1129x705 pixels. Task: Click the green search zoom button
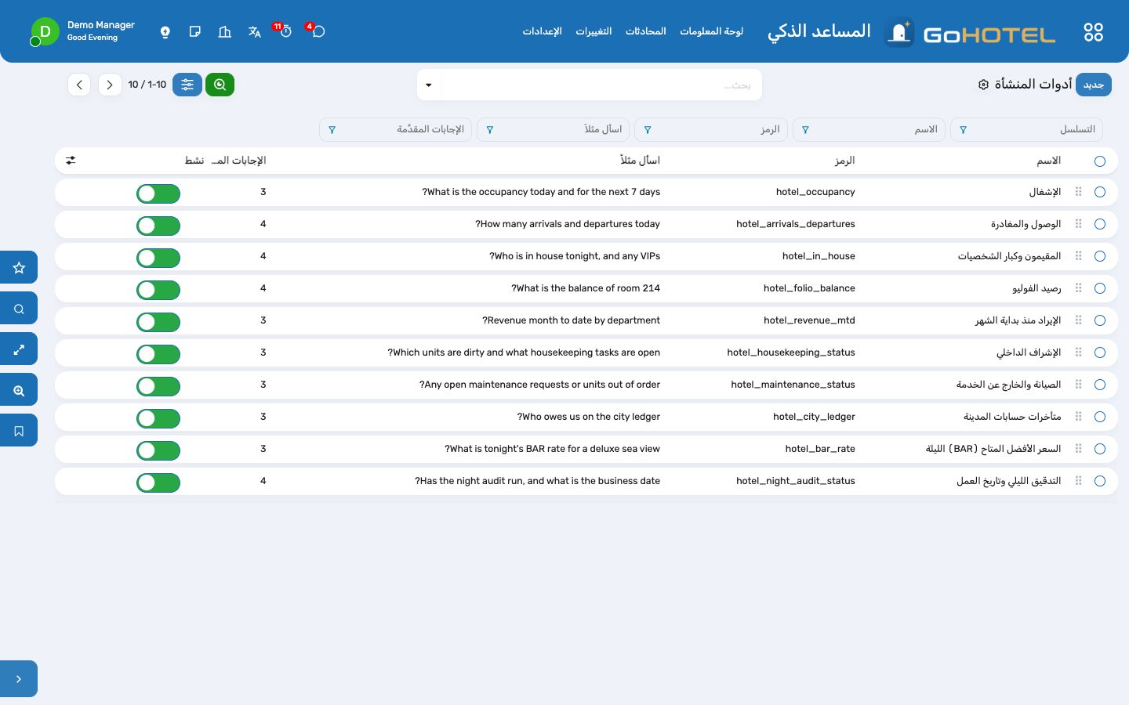tap(220, 85)
